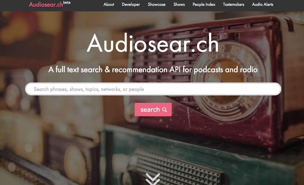Click the 'podcasts and radio' text in tagline

pyautogui.click(x=226, y=70)
